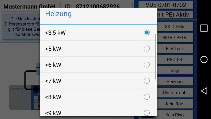Click the Länge button
The height and width of the screenshot is (119, 211).
(x=175, y=71)
